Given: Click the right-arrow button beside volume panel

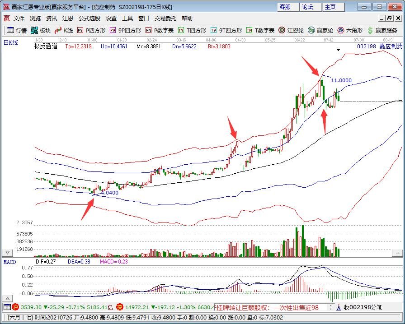Looking at the screenshot, I should point(397,253).
